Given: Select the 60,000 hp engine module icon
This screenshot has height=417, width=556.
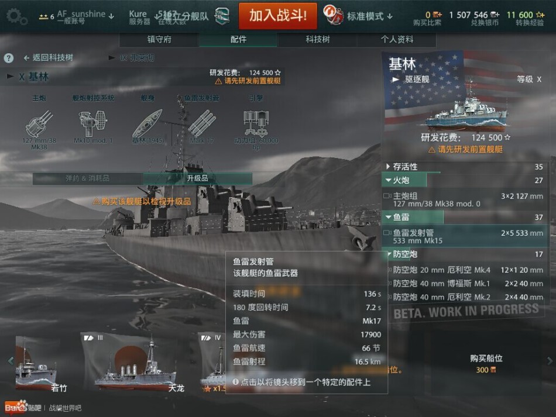Looking at the screenshot, I should click(x=256, y=123).
